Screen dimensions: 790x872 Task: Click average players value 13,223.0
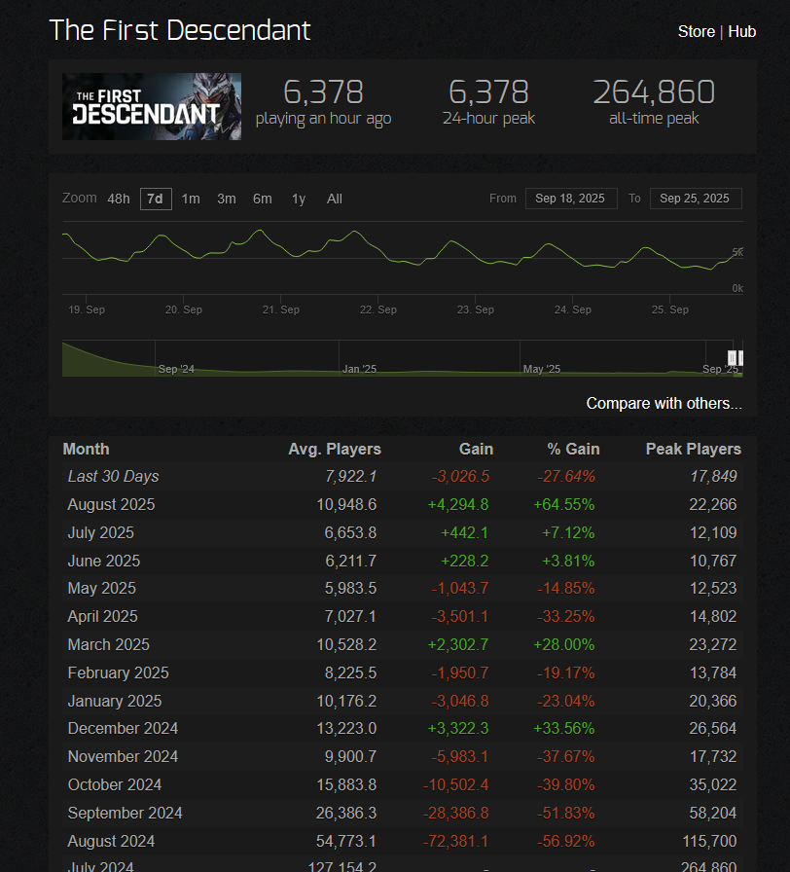[346, 729]
